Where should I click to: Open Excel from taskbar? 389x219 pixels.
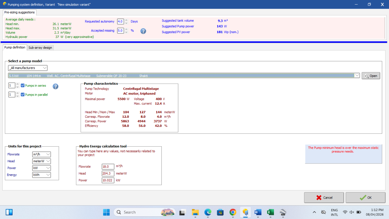coord(270,212)
